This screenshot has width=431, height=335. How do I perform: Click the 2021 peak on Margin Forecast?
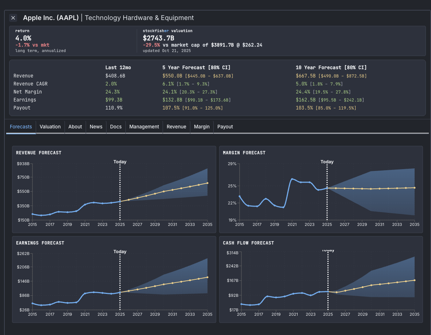pyautogui.click(x=292, y=179)
